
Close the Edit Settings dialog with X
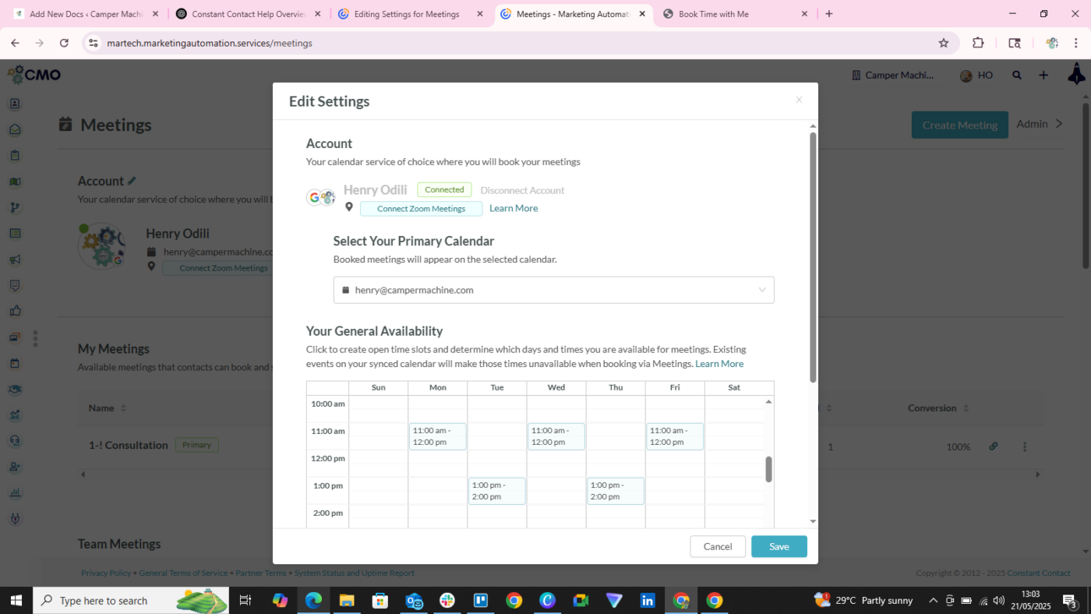(x=799, y=101)
